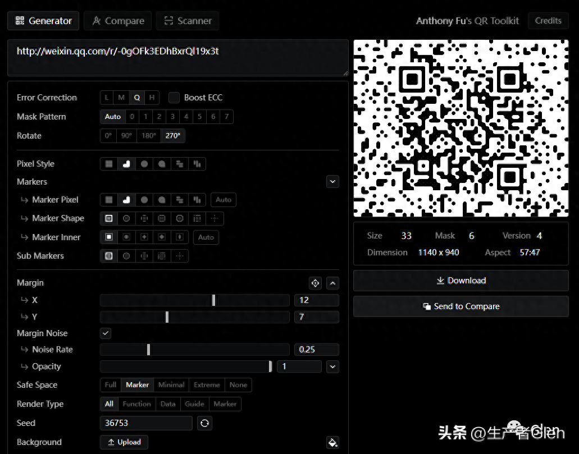Click the Margin Y slider handle
Viewport: 579px width, 454px height.
(167, 317)
